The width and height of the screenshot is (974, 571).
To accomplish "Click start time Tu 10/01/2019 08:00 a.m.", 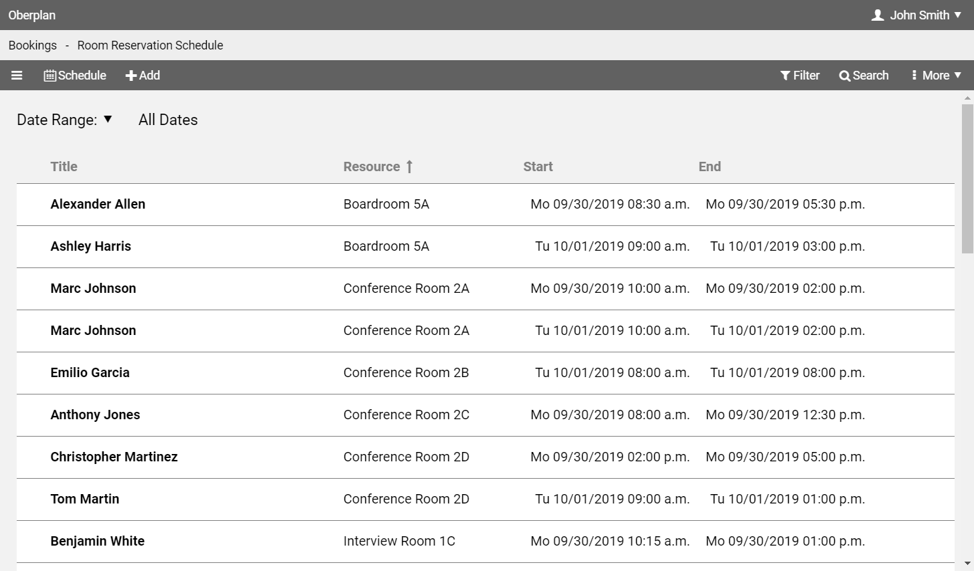I will pyautogui.click(x=612, y=372).
